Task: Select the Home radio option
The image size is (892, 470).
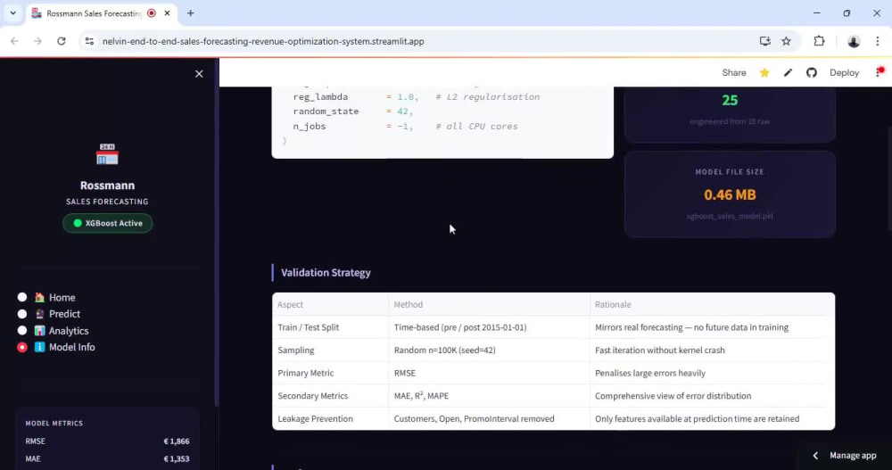Action: click(22, 297)
